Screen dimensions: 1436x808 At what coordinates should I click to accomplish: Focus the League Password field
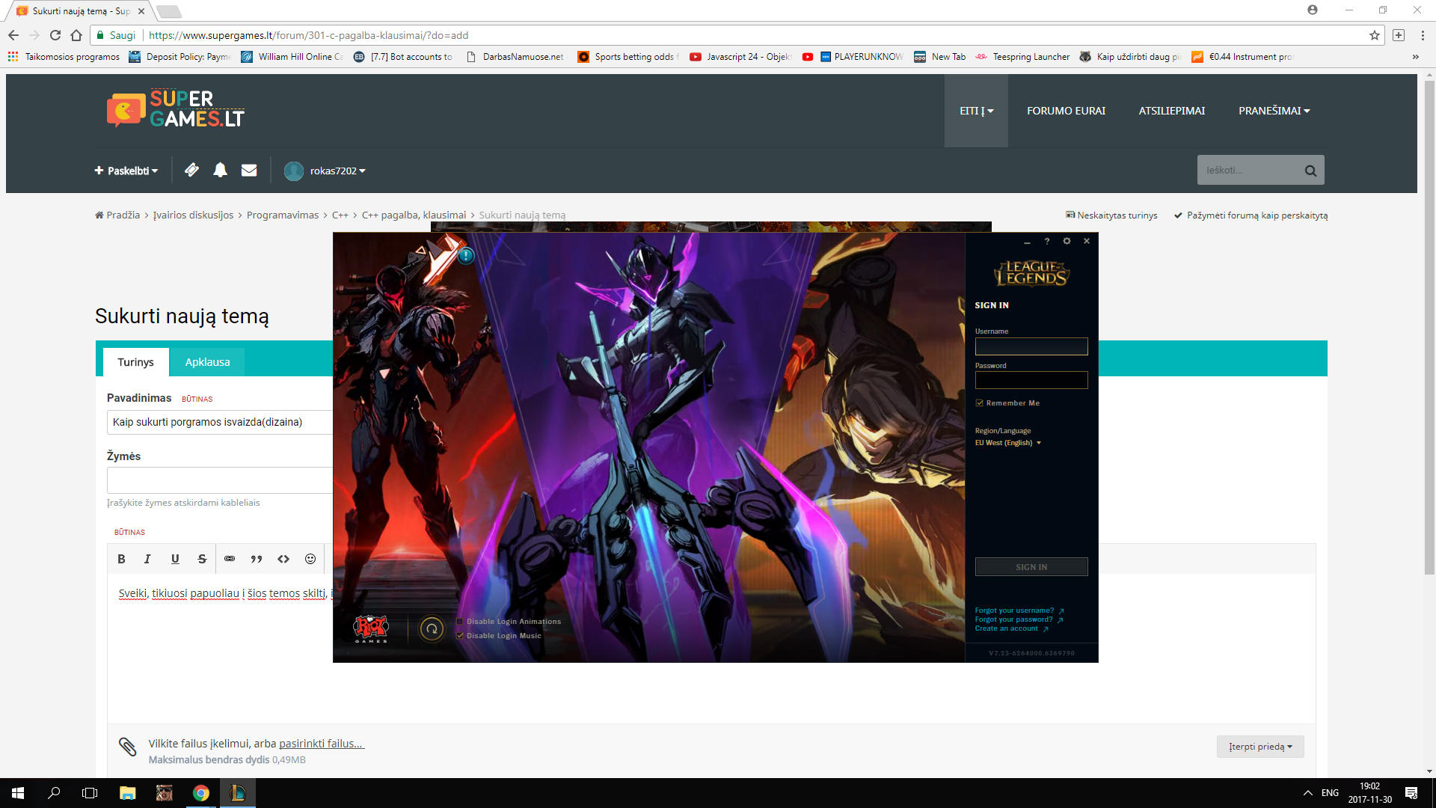[1031, 380]
